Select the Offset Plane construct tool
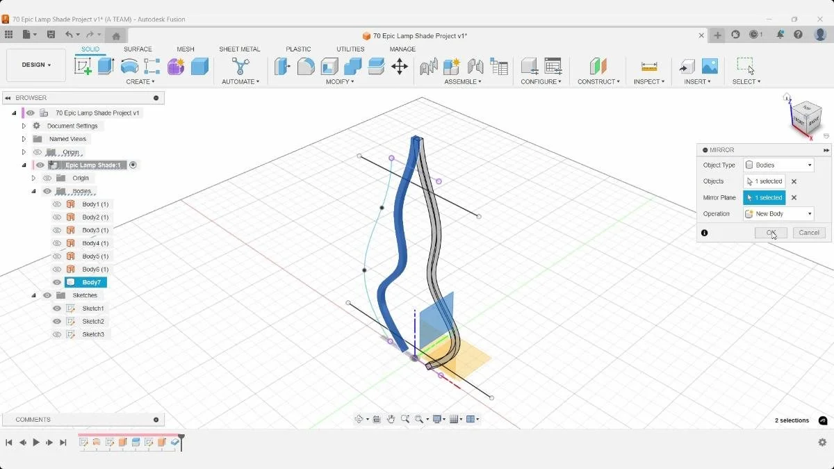The image size is (834, 469). 598,66
